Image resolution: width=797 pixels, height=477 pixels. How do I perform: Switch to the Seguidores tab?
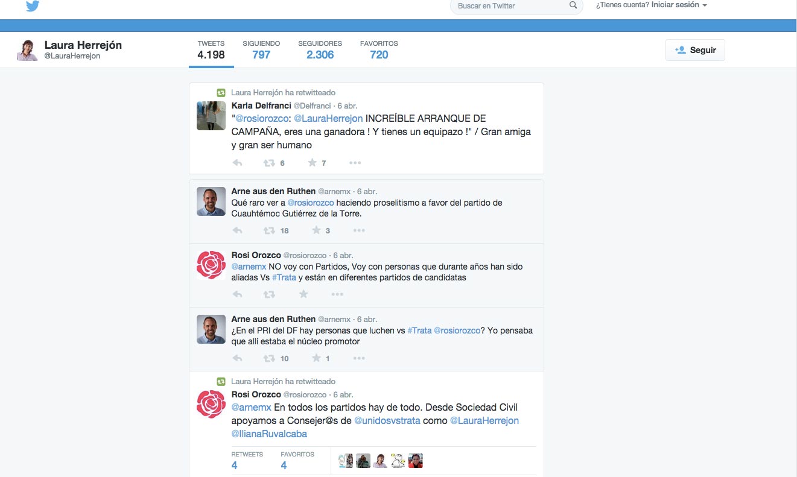click(x=320, y=50)
